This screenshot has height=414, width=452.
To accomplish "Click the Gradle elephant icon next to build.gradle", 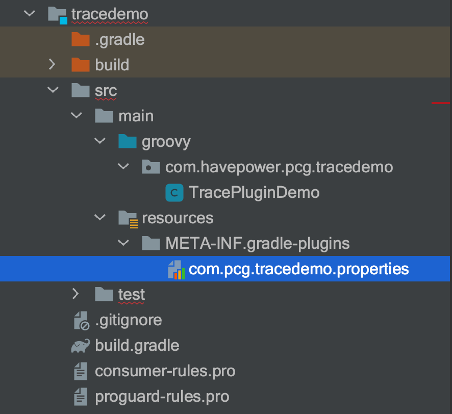I will click(81, 346).
